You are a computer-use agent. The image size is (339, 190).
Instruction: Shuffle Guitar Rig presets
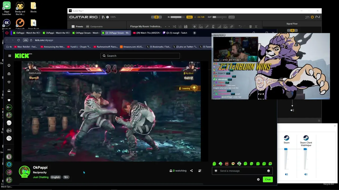click(174, 26)
